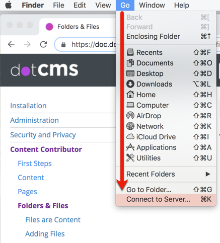220x243 pixels.
Task: Click the Recents icon in Go menu
Action: click(130, 52)
